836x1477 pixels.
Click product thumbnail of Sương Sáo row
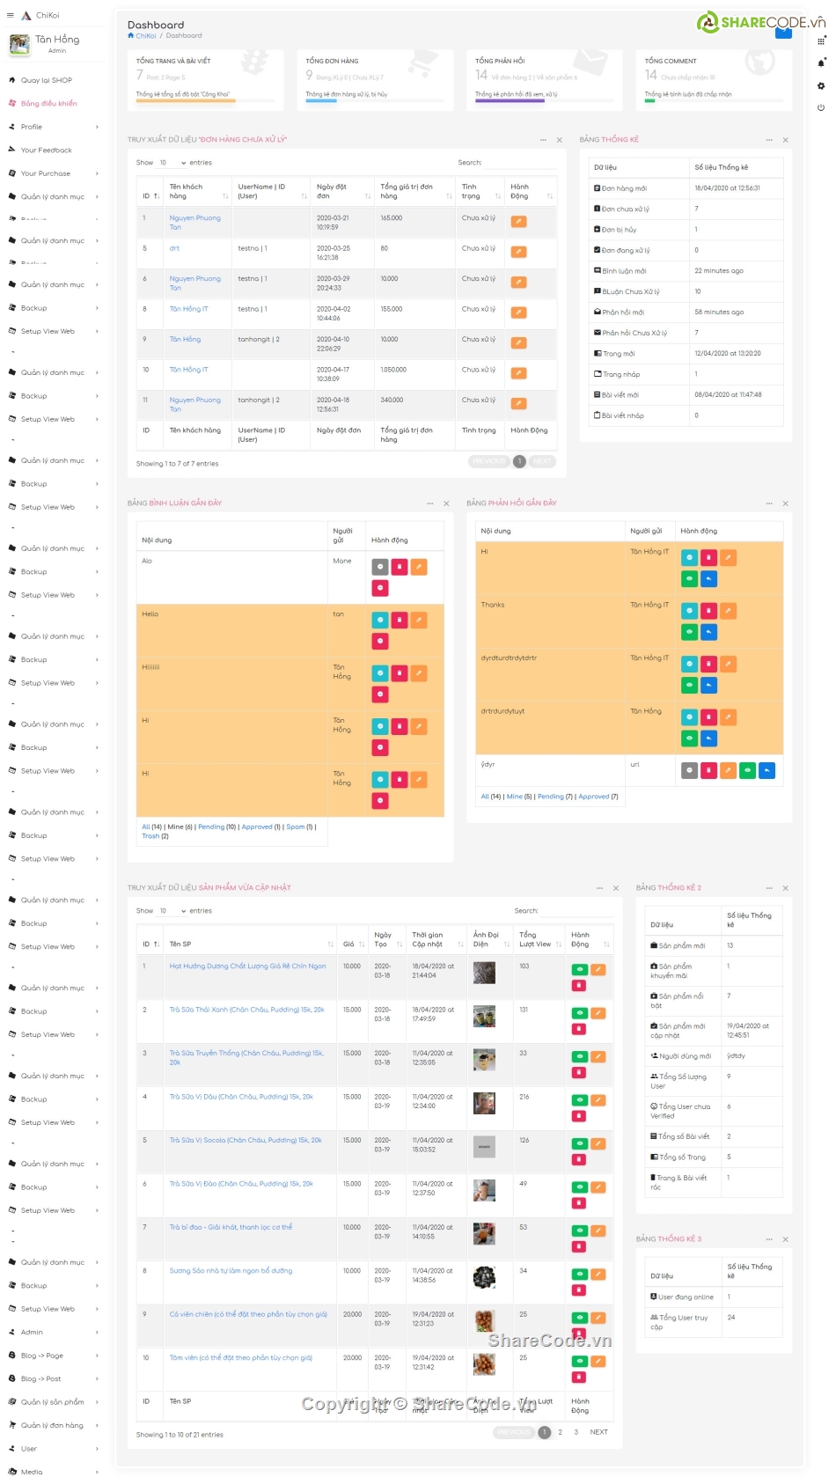(484, 1277)
